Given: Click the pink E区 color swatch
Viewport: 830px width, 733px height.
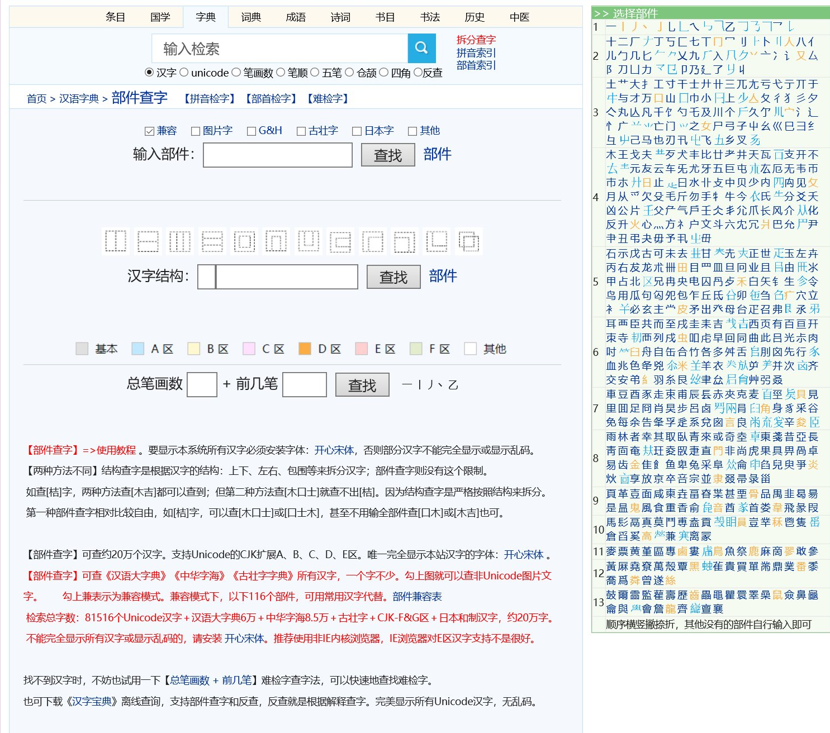Looking at the screenshot, I should click(361, 349).
